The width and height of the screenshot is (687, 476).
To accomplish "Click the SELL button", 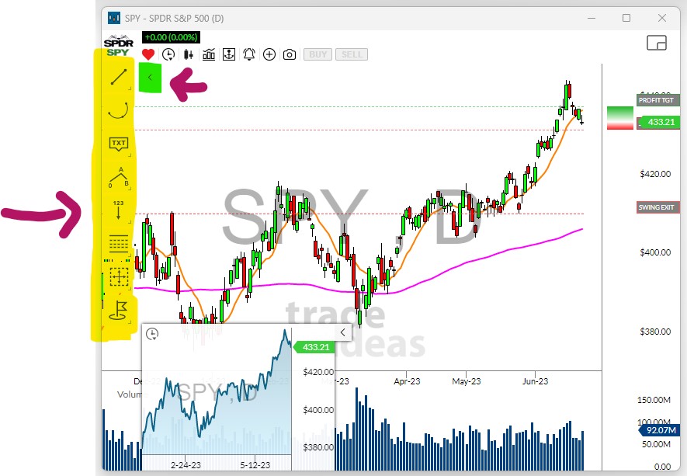I will (352, 54).
